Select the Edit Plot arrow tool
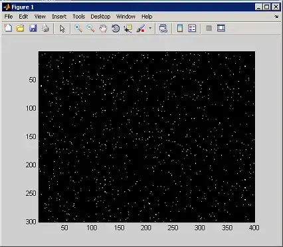Screen dimensions: 283x247 (x=62, y=29)
